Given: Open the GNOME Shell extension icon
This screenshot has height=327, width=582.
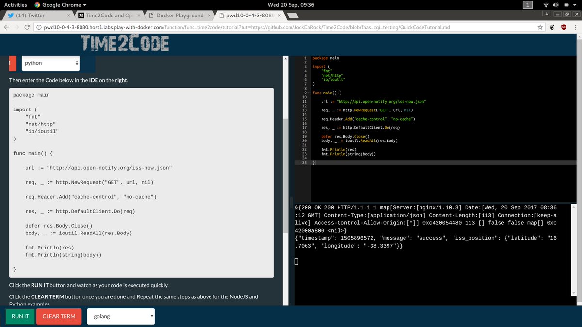Looking at the screenshot, I should (552, 27).
